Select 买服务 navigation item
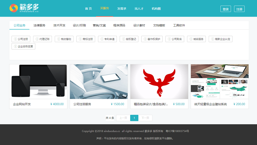Screen dimensions: 257x145 pyautogui.click(x=105, y=8)
